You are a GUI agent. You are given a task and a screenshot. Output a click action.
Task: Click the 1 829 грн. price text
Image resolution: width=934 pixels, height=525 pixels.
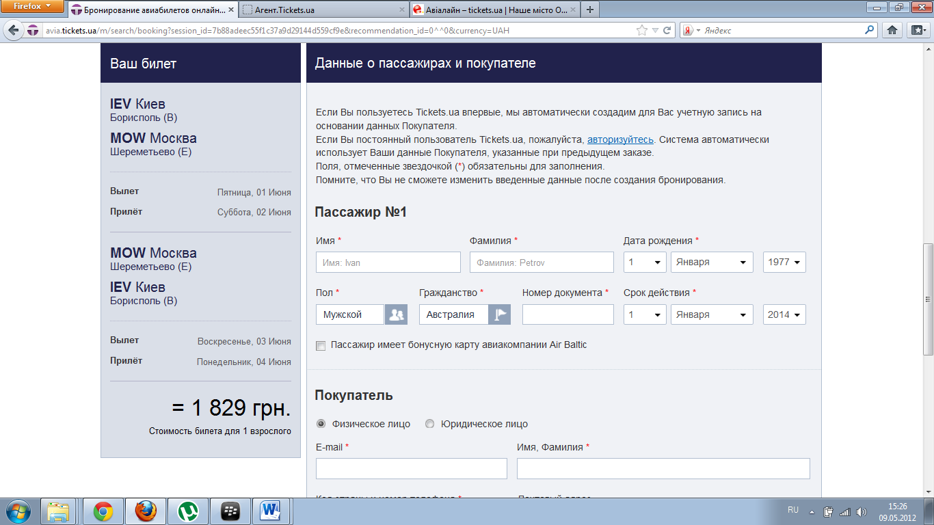pyautogui.click(x=231, y=408)
